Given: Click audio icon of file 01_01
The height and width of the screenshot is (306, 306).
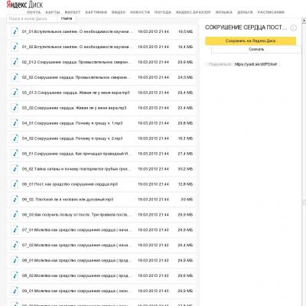Looking at the screenshot, I should click(x=15, y=31).
